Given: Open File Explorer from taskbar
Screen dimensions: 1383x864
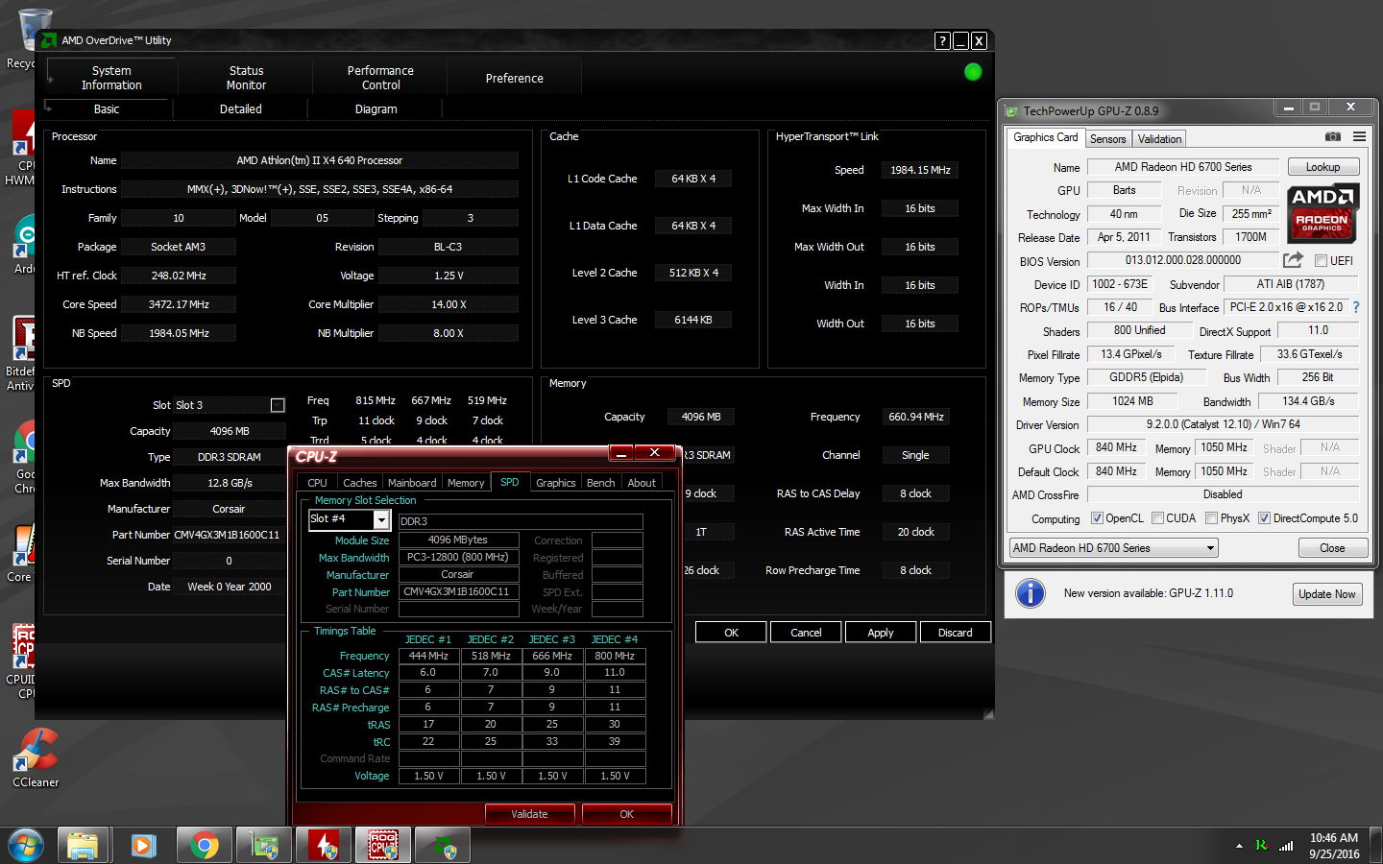Looking at the screenshot, I should coord(83,846).
